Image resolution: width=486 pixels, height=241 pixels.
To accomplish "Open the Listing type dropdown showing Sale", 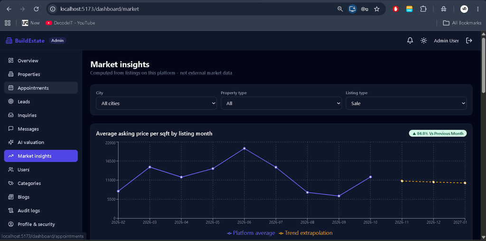I will (x=406, y=103).
